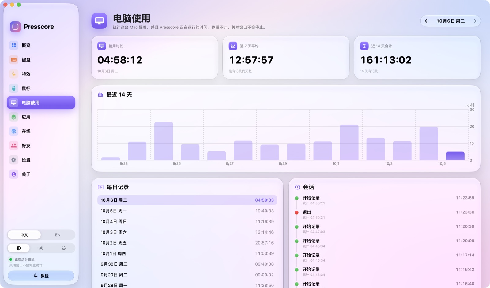490x288 pixels.
Task: Select the 10月2日 周五 daily record row
Action: pos(187,243)
